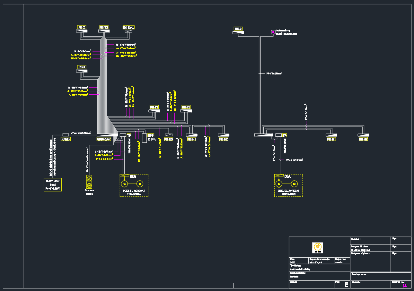
Task: Select the magenta emergency pushbutton symbol
Action: click(273, 32)
